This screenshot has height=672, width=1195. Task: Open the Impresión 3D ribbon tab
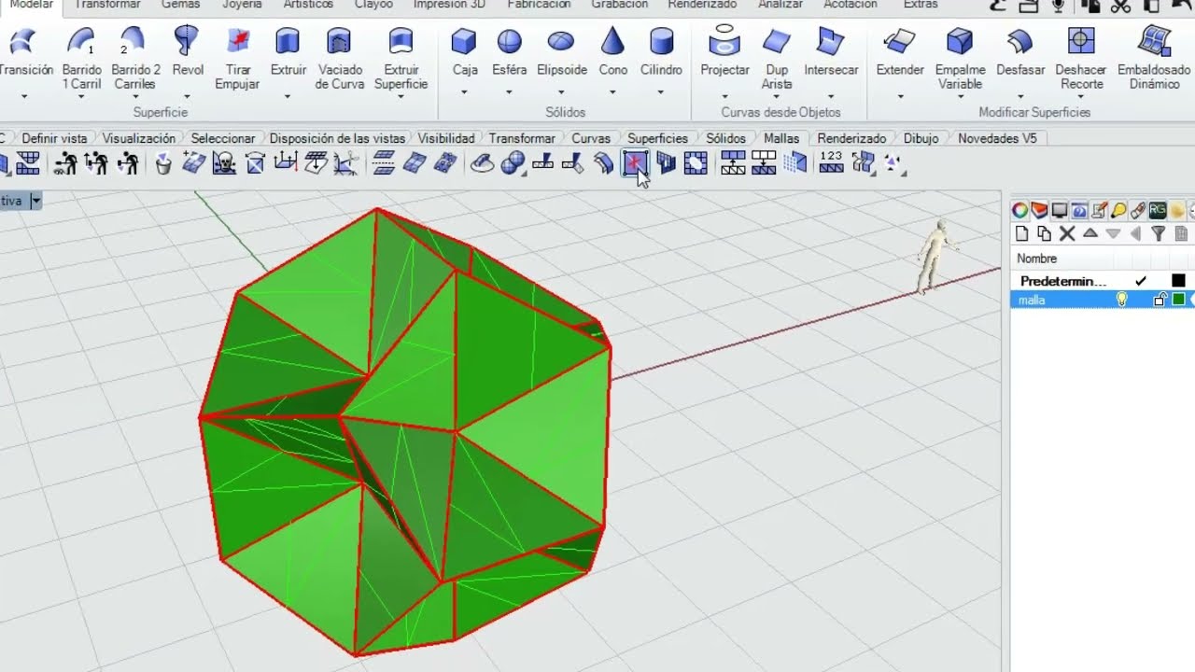[449, 5]
